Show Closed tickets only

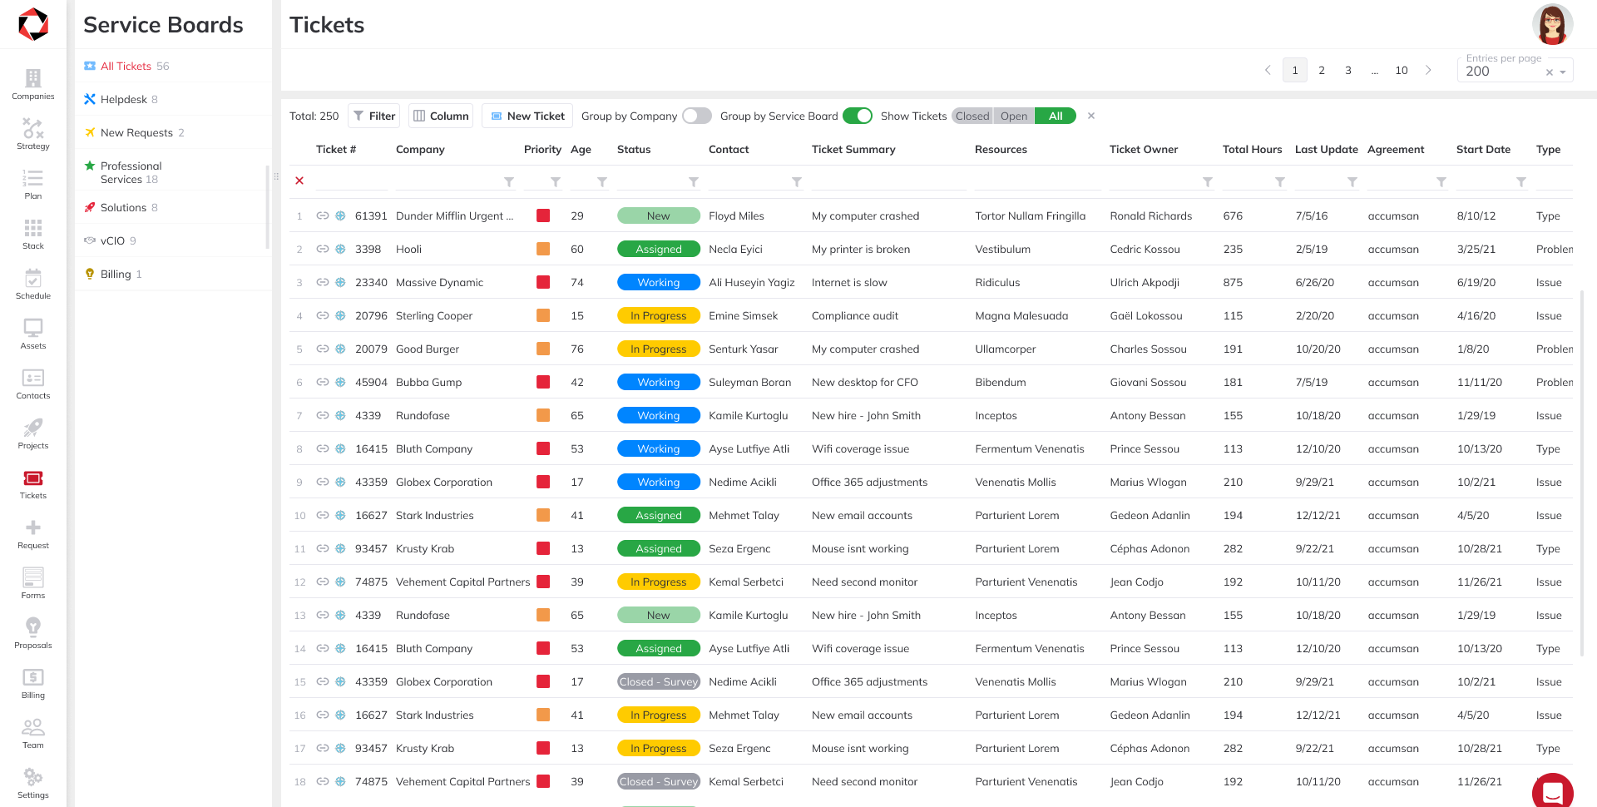(x=972, y=116)
